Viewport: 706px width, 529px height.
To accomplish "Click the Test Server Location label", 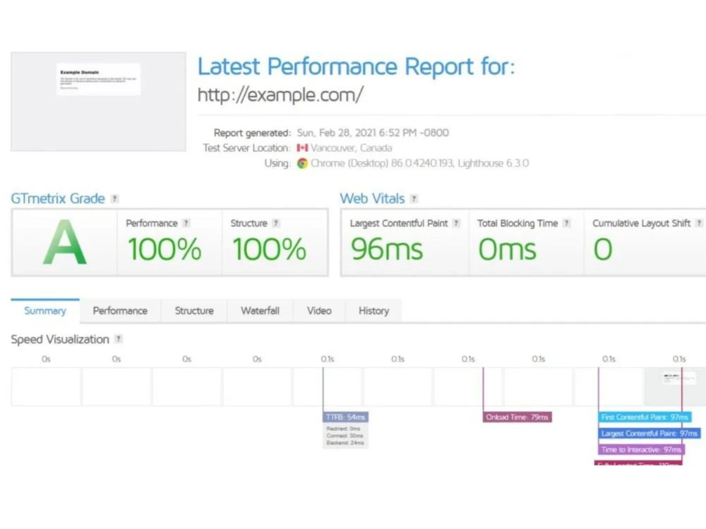I will coord(246,148).
